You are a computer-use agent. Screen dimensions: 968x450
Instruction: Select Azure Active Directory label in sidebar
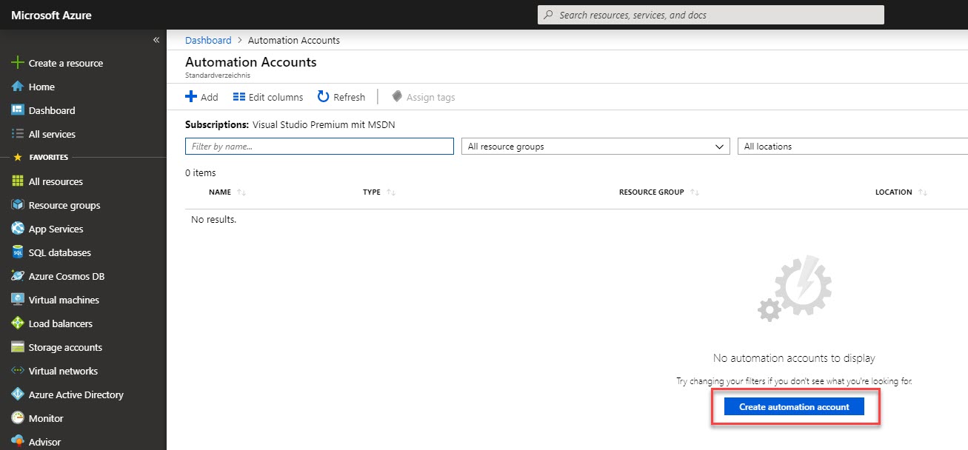[76, 394]
